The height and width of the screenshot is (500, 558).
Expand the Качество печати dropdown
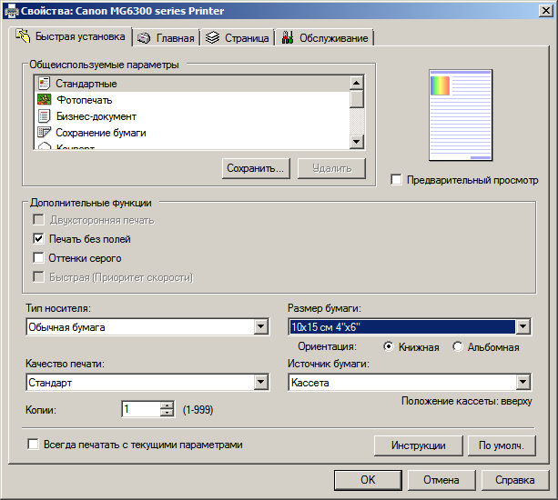(261, 382)
